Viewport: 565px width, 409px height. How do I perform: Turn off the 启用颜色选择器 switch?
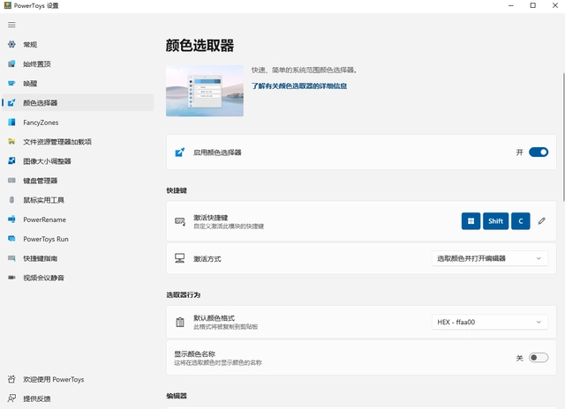pos(539,152)
